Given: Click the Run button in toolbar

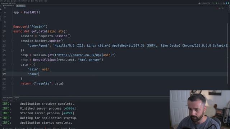Looking at the screenshot, I should 214,3.
